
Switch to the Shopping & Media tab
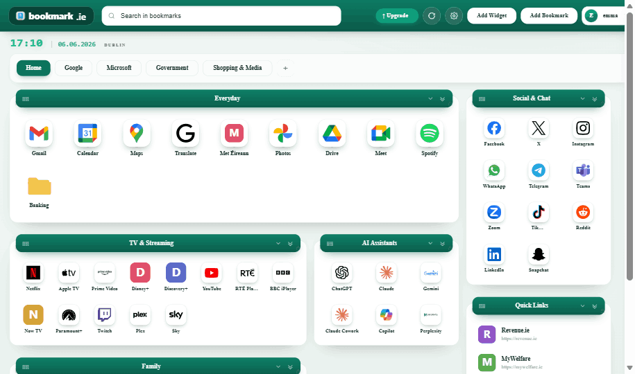point(237,68)
